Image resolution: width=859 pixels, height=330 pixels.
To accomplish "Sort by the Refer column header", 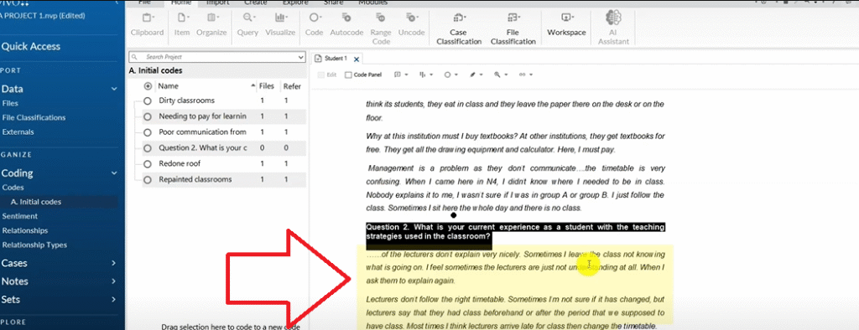I will 292,86.
